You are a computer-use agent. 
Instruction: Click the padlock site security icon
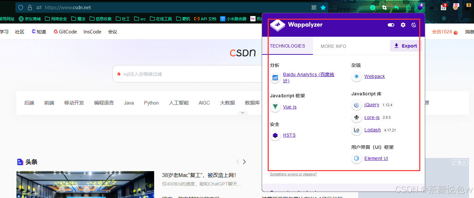tap(30, 8)
